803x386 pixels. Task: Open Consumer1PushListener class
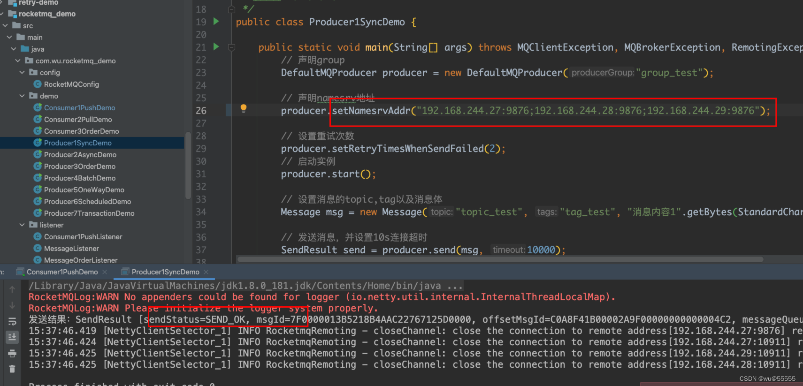point(83,237)
